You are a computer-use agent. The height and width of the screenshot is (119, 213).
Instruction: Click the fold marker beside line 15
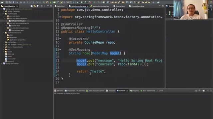pyautogui.click(x=60, y=39)
